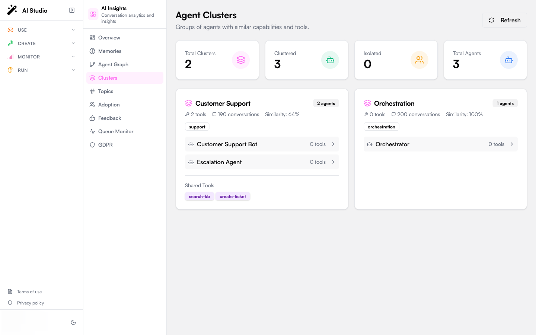Collapse sidebar using panel toggle icon

72,10
